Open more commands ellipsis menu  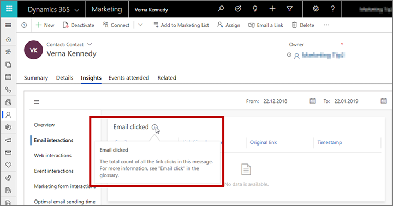[326, 25]
